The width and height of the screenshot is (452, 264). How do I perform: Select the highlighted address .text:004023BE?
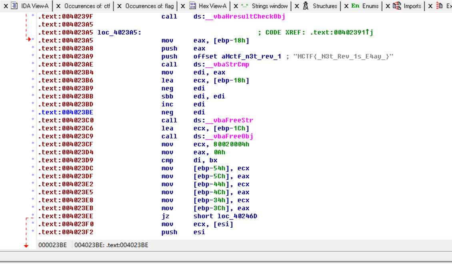[66, 112]
